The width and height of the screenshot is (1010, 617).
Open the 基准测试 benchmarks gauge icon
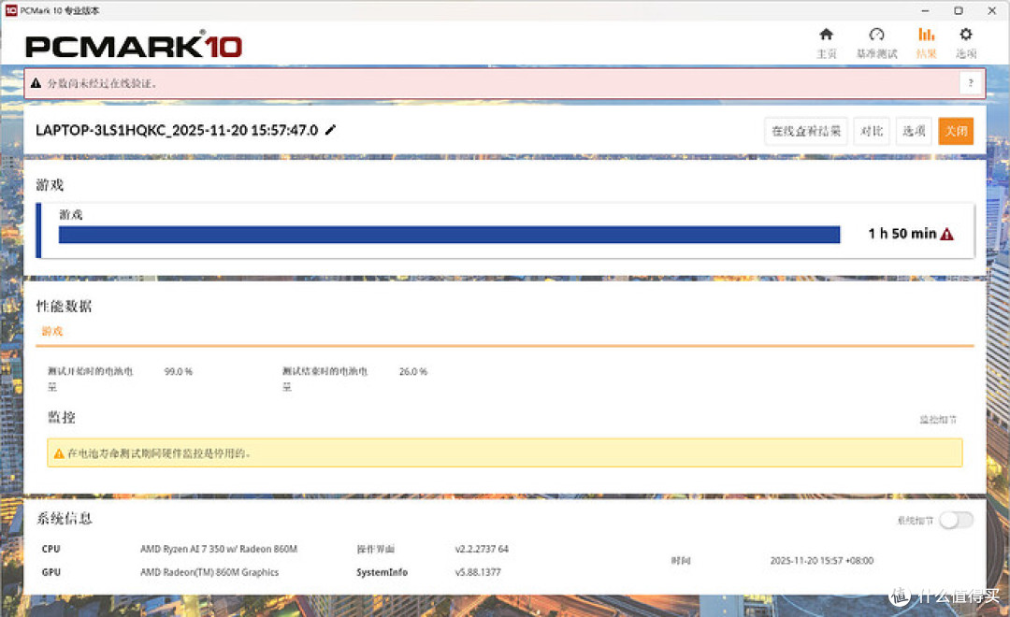[876, 35]
